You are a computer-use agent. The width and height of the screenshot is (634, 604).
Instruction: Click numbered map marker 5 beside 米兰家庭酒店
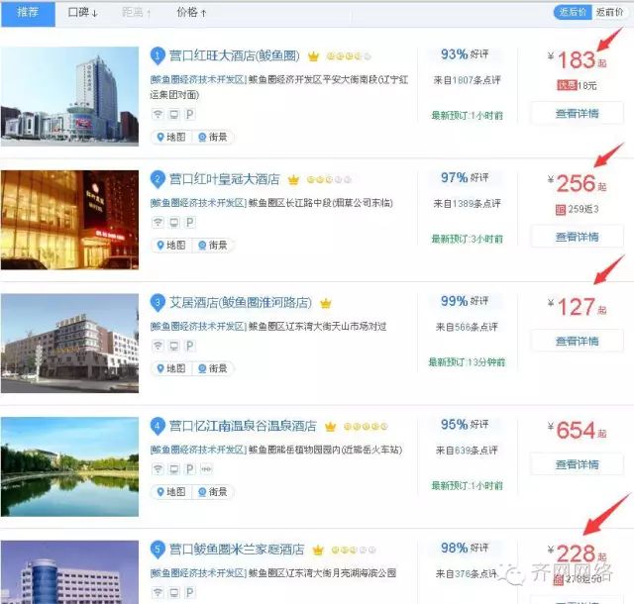pyautogui.click(x=158, y=549)
